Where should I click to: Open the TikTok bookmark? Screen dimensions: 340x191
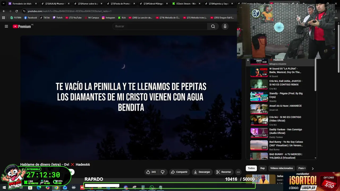pyautogui.click(x=45, y=18)
